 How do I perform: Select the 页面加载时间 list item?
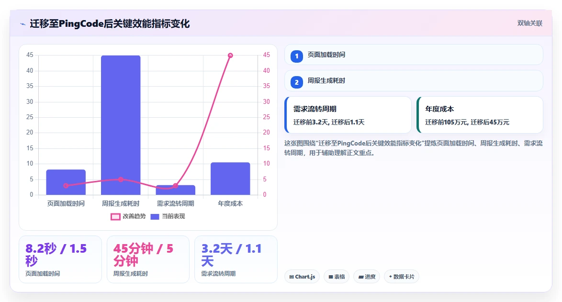point(414,55)
